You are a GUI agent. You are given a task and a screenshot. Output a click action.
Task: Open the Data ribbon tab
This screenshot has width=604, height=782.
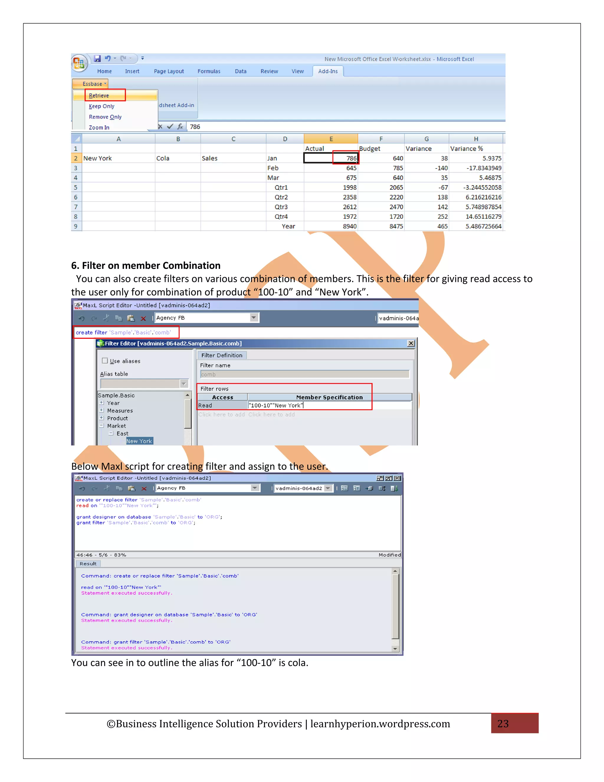(240, 71)
